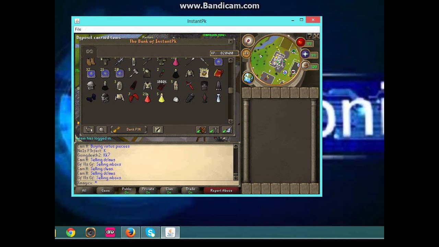The width and height of the screenshot is (439, 247).
Task: Deposit worn equipment using the figure button
Action: click(214, 130)
